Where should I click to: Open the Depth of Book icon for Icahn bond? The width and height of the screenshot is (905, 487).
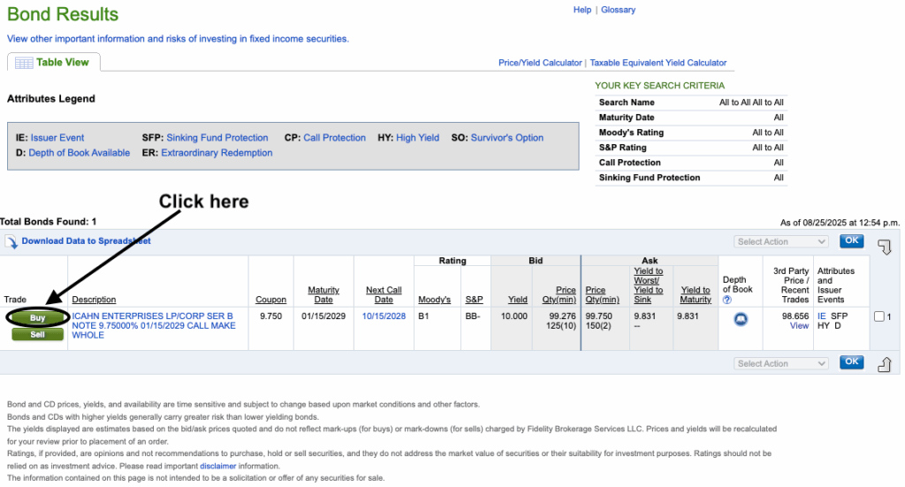741,319
